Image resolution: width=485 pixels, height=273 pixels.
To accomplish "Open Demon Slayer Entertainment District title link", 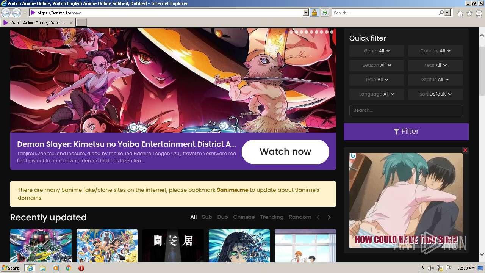I will tap(127, 144).
